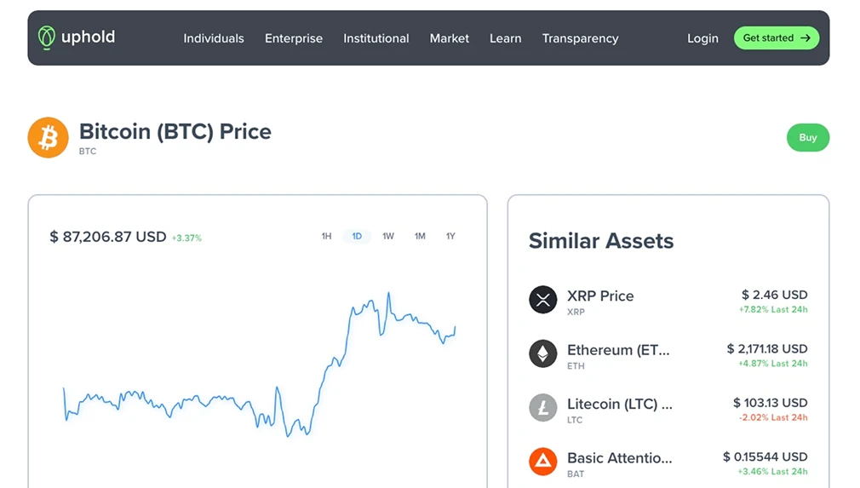Open the Enterprise navigation menu
This screenshot has width=860, height=488.
[x=294, y=38]
